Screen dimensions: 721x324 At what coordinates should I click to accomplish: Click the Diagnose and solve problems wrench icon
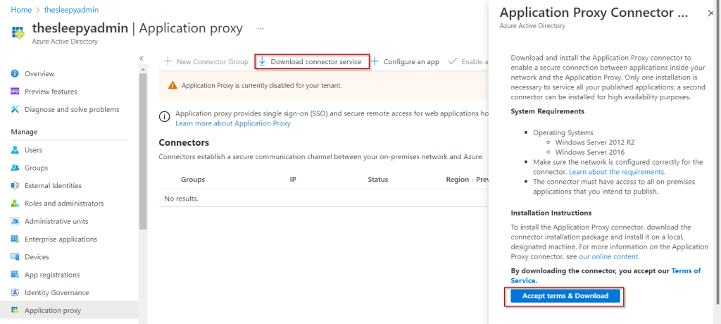(x=15, y=109)
